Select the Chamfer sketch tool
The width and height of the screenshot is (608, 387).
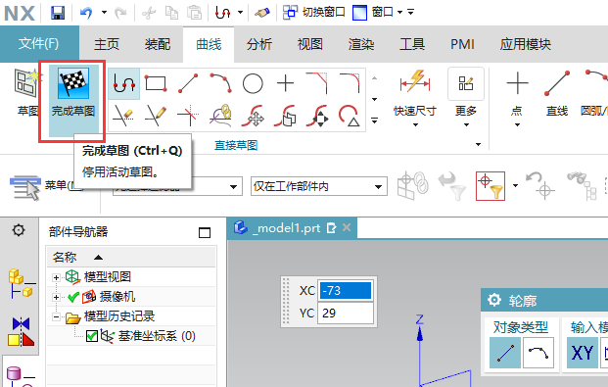(317, 83)
